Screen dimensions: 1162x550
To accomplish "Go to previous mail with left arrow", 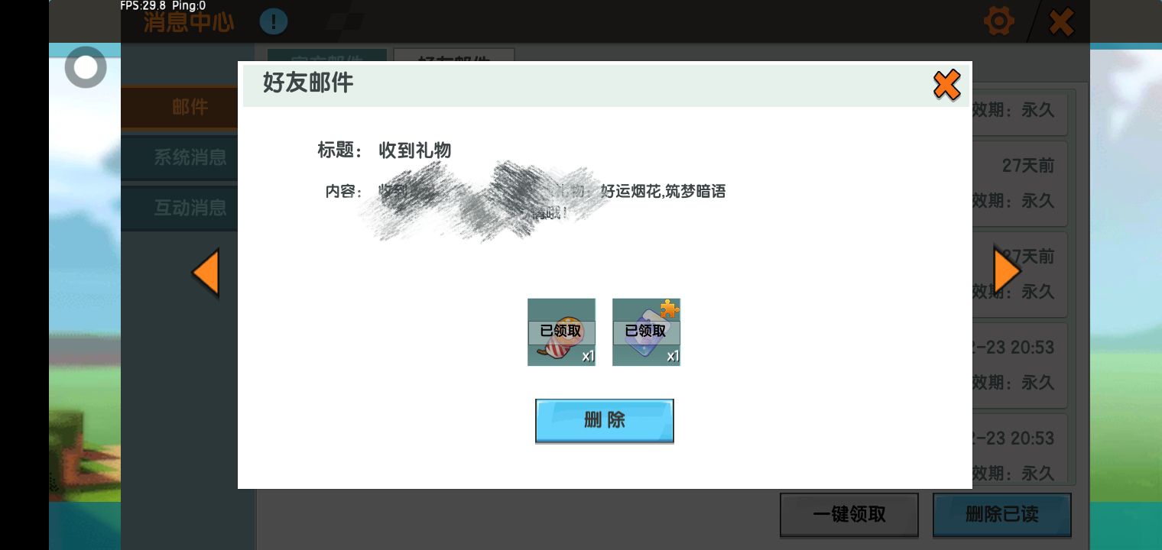I will click(206, 273).
